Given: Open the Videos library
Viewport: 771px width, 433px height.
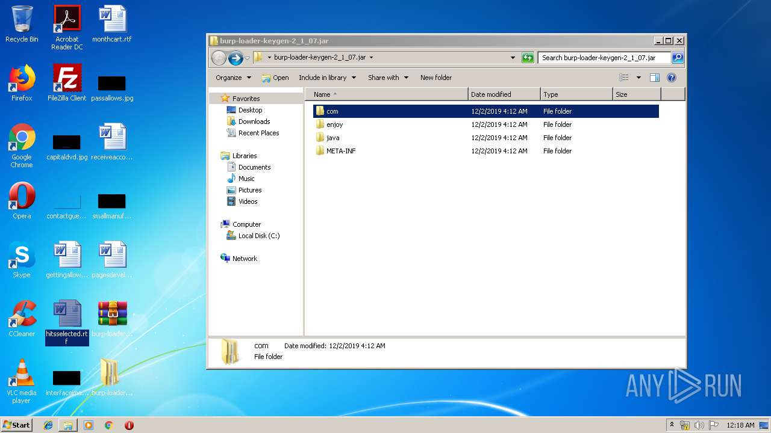Looking at the screenshot, I should pos(248,201).
